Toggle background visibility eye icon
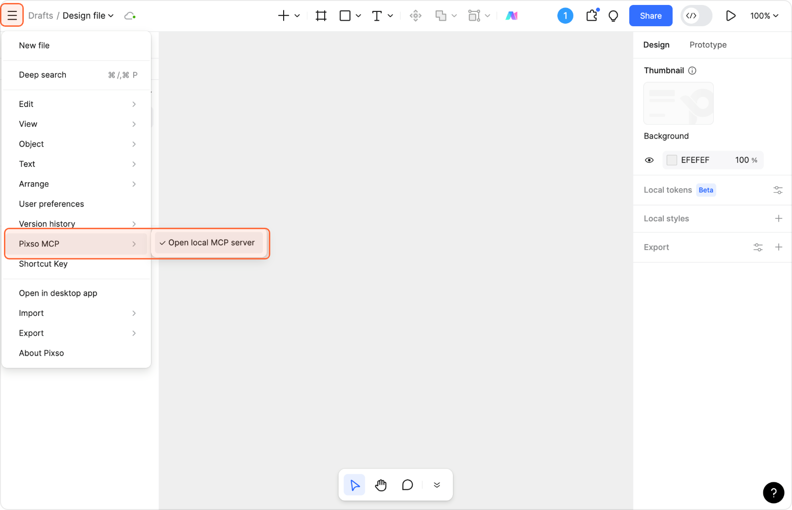Screen dimensions: 792x510 (x=649, y=160)
